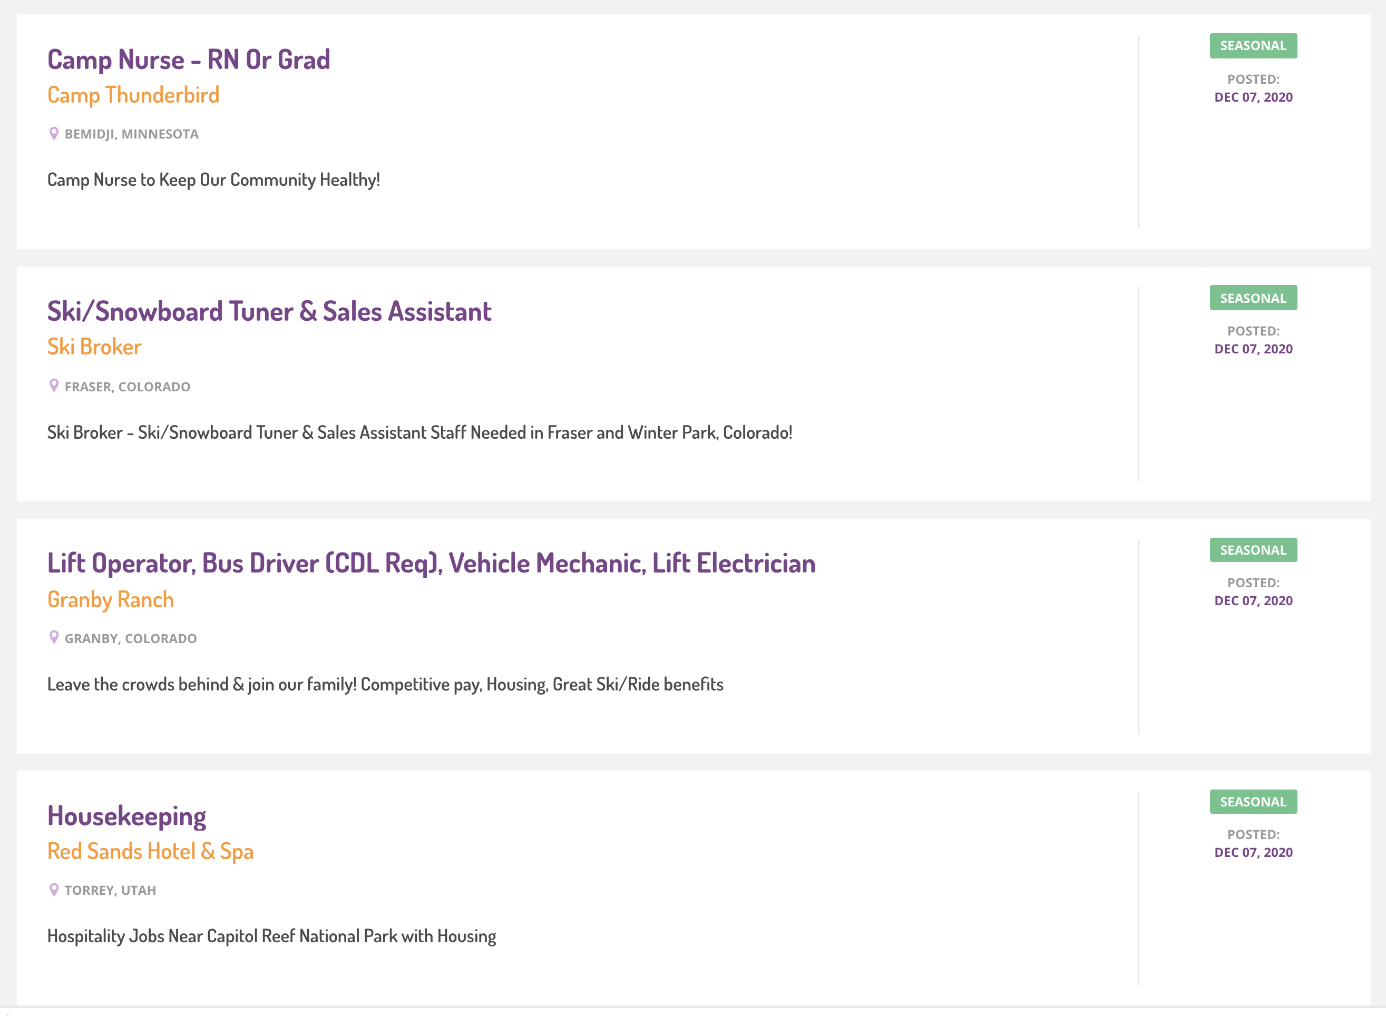This screenshot has height=1016, width=1386.
Task: Open the Housekeeping job listing
Action: pyautogui.click(x=126, y=816)
